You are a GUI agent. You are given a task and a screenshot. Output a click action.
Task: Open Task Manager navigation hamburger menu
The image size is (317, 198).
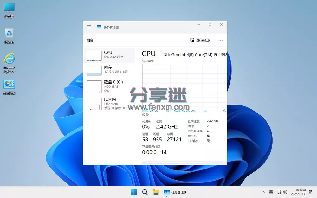89,27
